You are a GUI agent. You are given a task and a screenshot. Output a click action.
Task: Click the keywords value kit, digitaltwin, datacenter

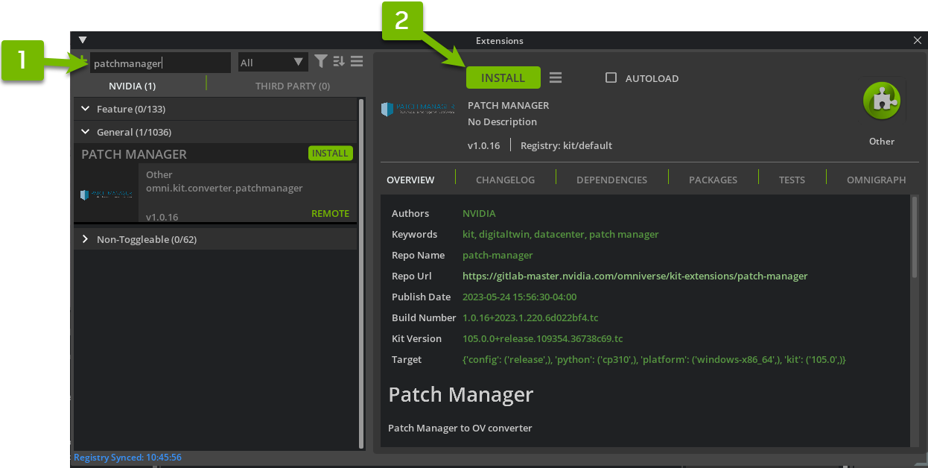pyautogui.click(x=561, y=234)
